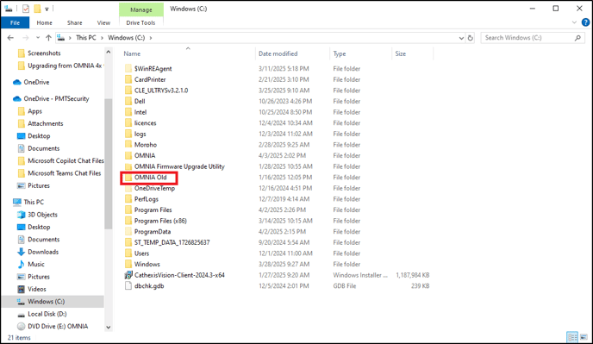
Task: Open Microsoft Teams Chat Files folder
Action: (x=65, y=173)
